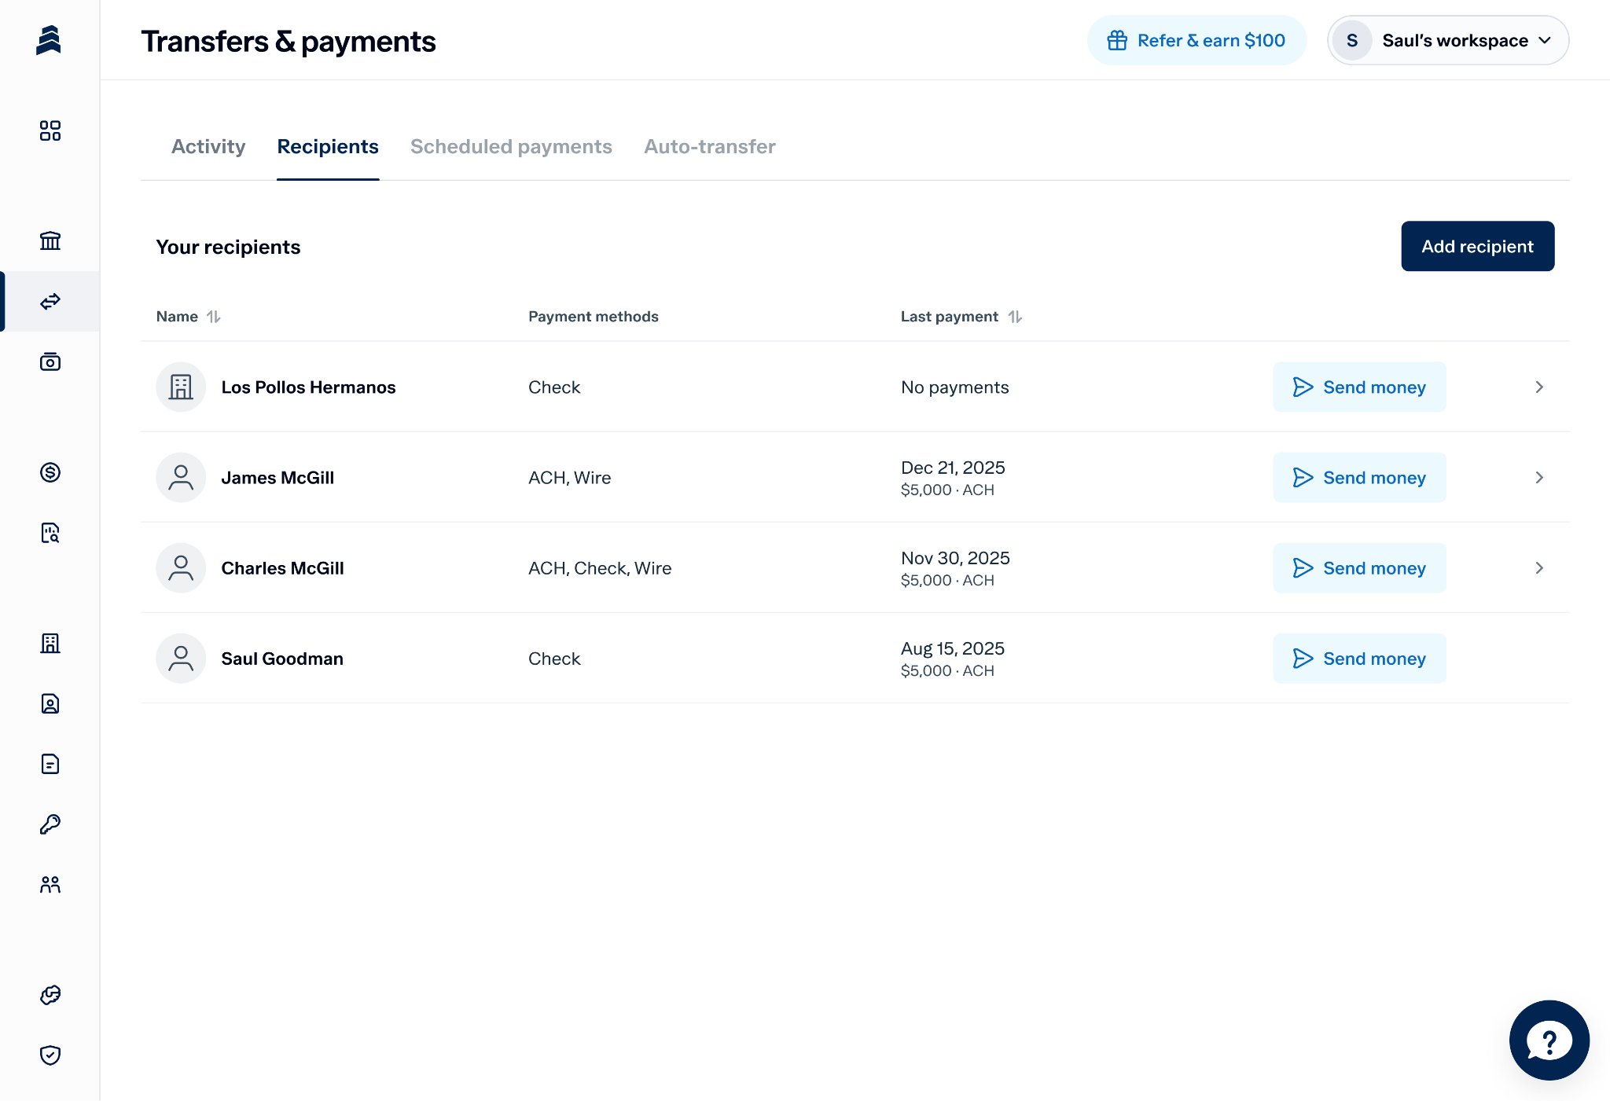This screenshot has height=1101, width=1610.
Task: Send money to James McGill
Action: point(1359,478)
